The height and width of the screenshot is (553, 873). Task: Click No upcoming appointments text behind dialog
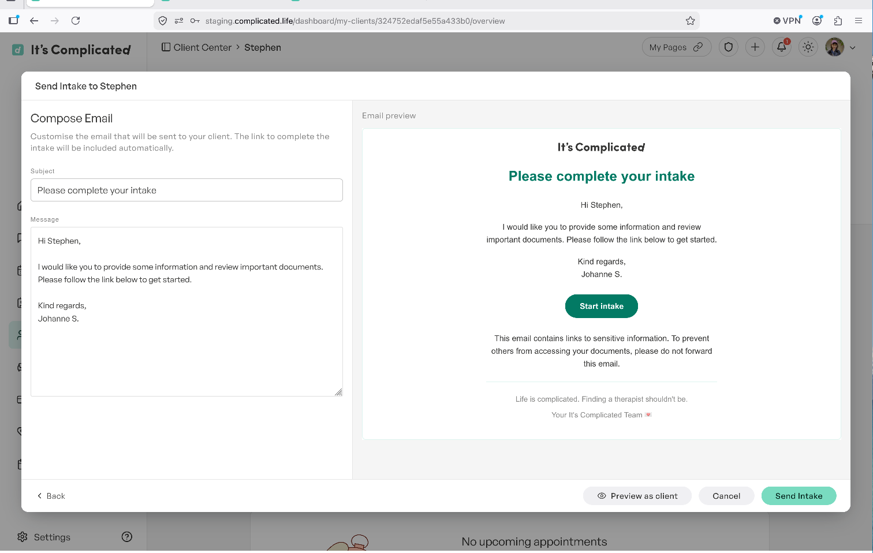[535, 542]
